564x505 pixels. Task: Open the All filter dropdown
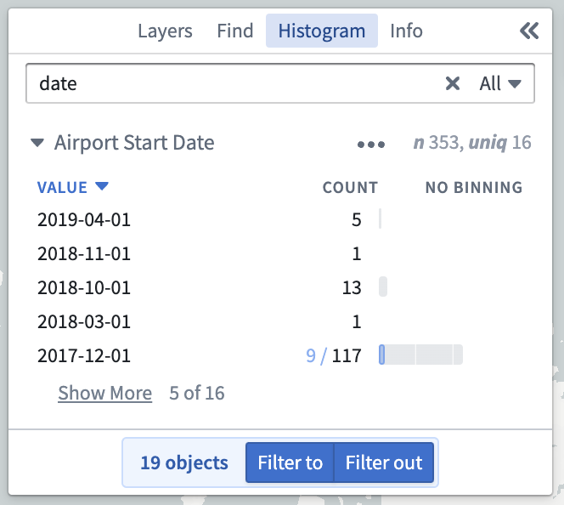[500, 83]
